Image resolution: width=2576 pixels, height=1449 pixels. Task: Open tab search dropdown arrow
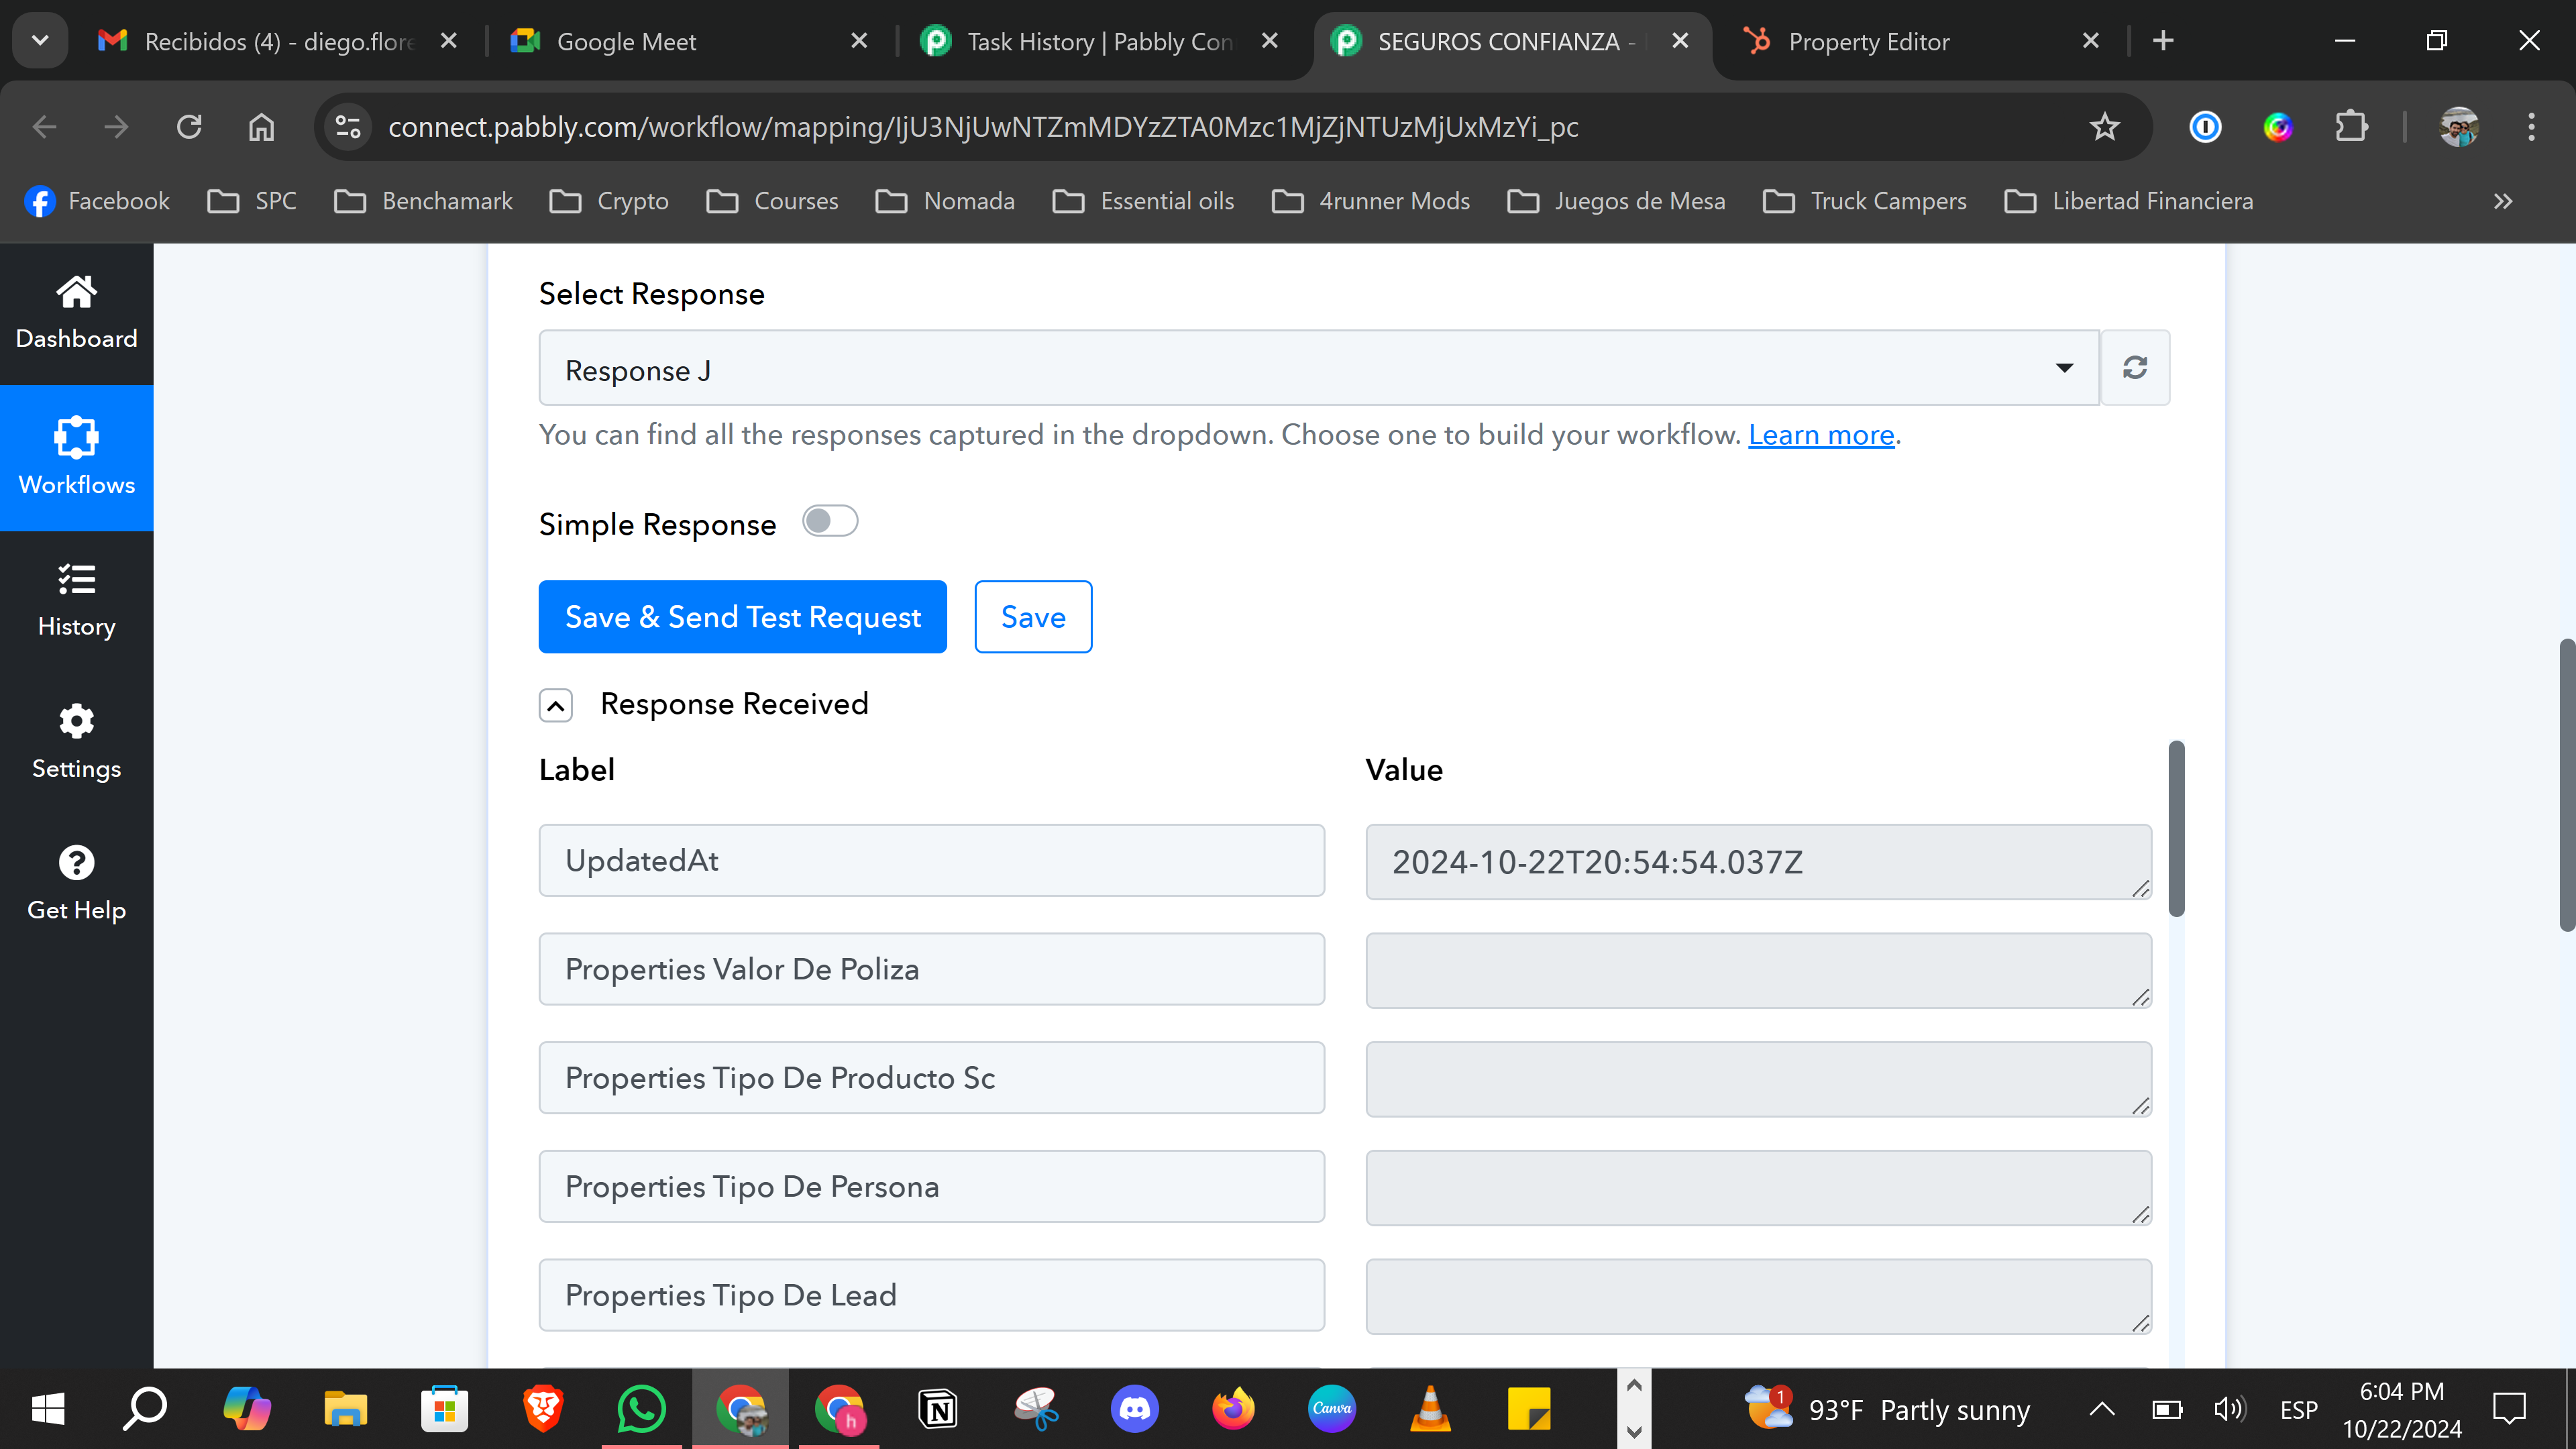[40, 41]
